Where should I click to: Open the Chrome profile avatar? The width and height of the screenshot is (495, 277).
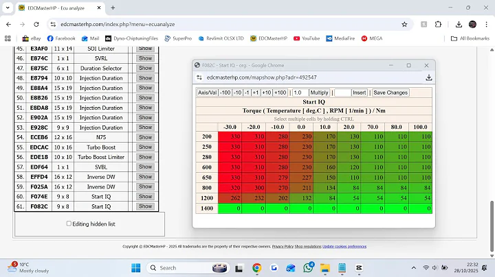(472, 24)
